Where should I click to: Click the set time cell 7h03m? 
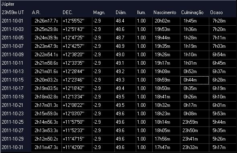pos(223,46)
